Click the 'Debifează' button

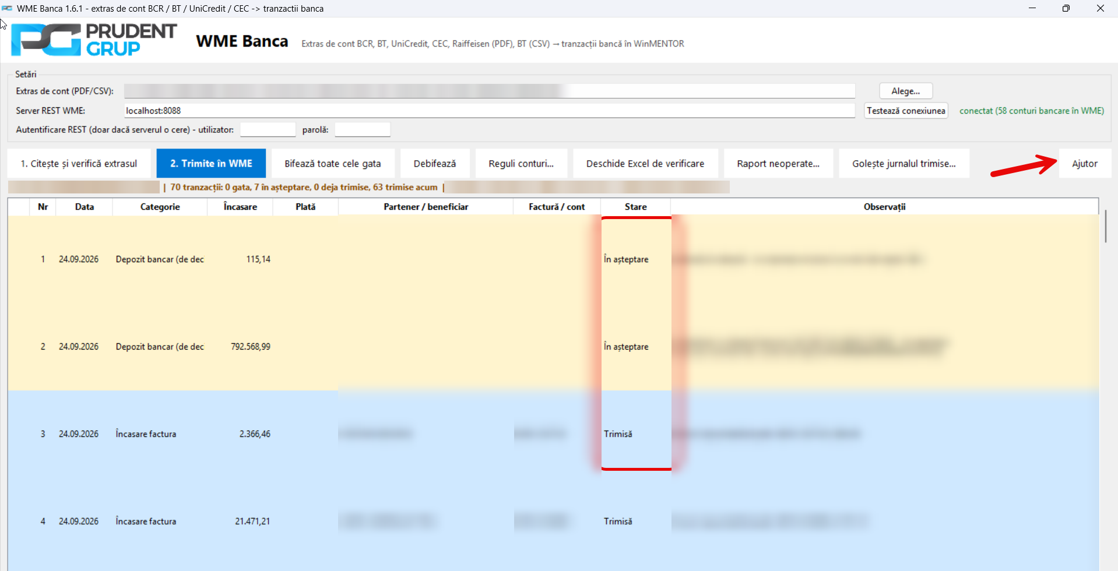point(435,164)
